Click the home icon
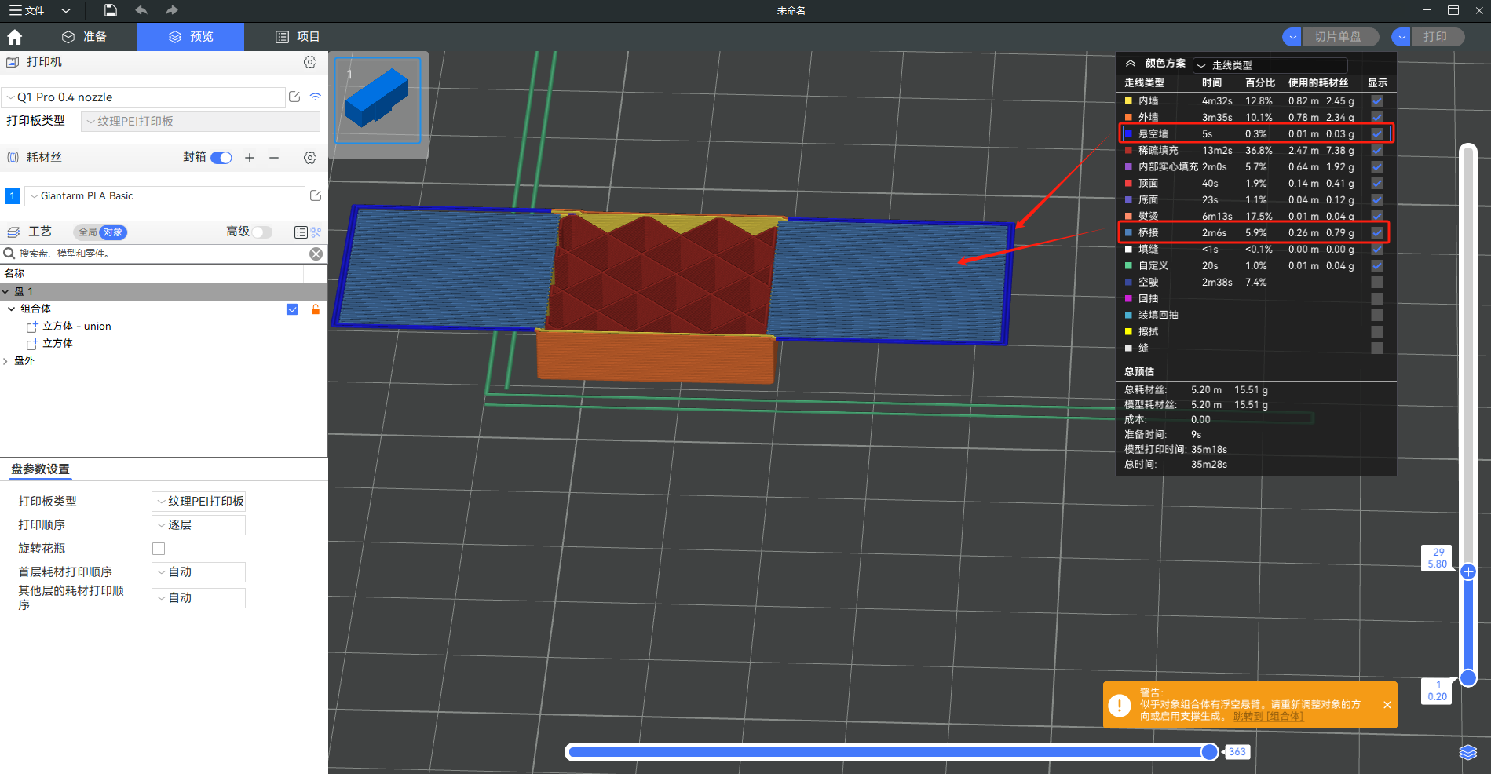Screen dimensions: 1491x774 click(14, 37)
